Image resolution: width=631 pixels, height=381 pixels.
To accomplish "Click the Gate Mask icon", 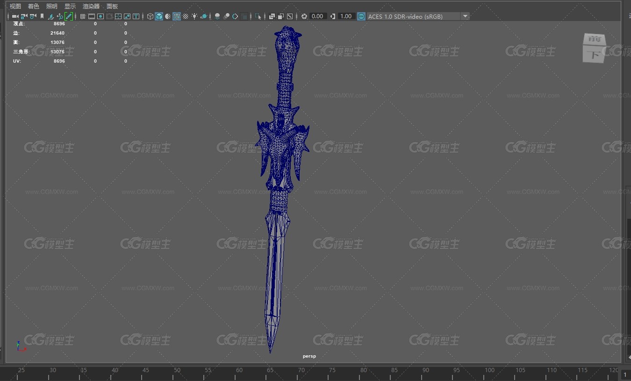I will tap(109, 16).
